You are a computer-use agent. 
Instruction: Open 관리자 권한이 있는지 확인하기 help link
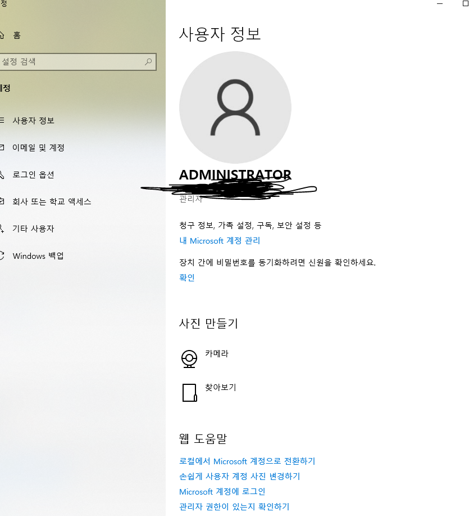pyautogui.click(x=235, y=506)
